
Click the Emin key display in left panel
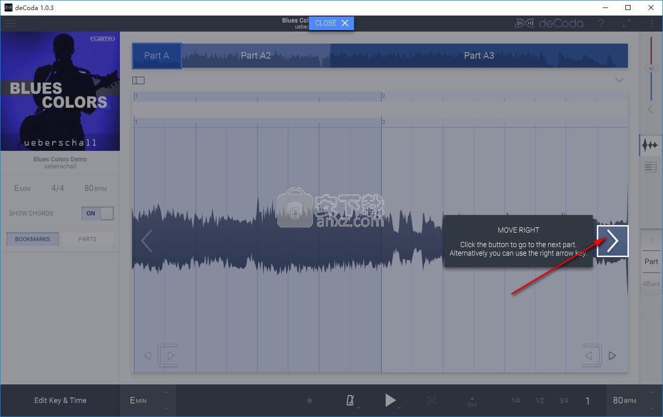click(23, 188)
